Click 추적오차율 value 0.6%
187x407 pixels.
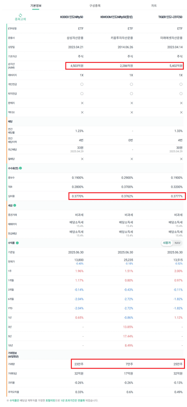click(x=130, y=392)
